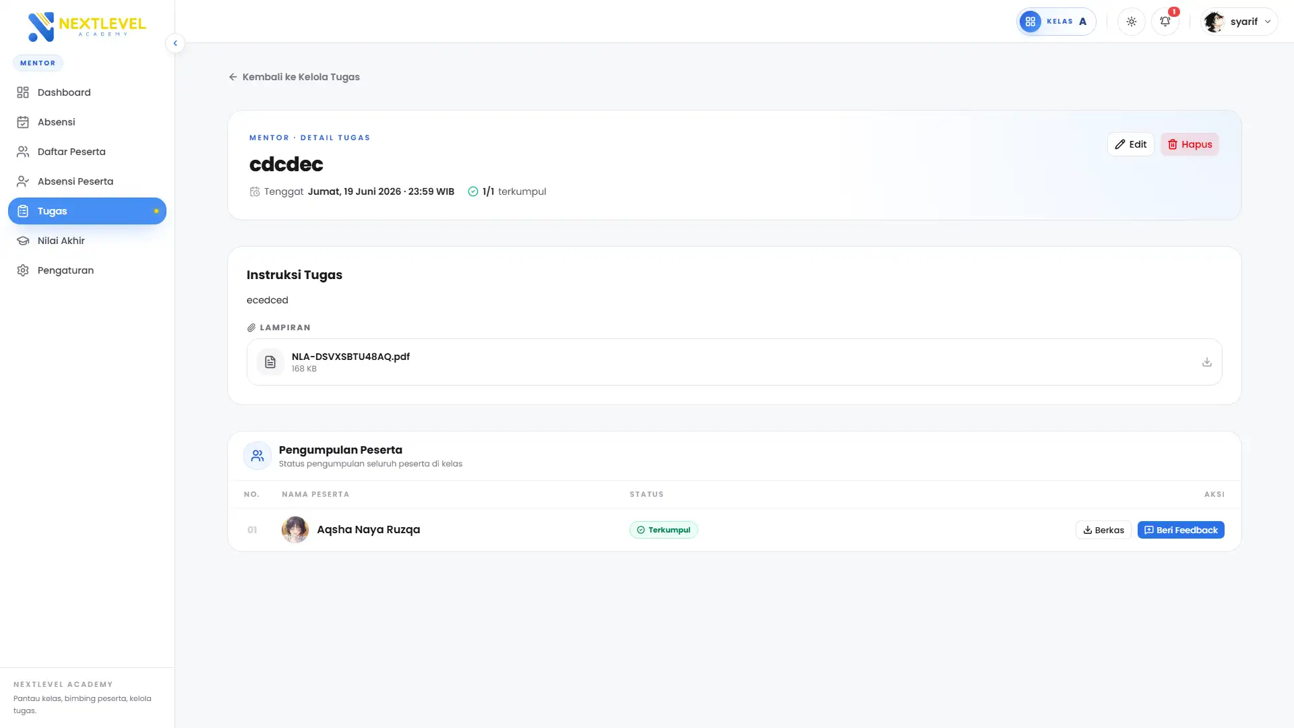This screenshot has height=728, width=1294.
Task: Click the paperclip Lampiran icon
Action: click(251, 328)
